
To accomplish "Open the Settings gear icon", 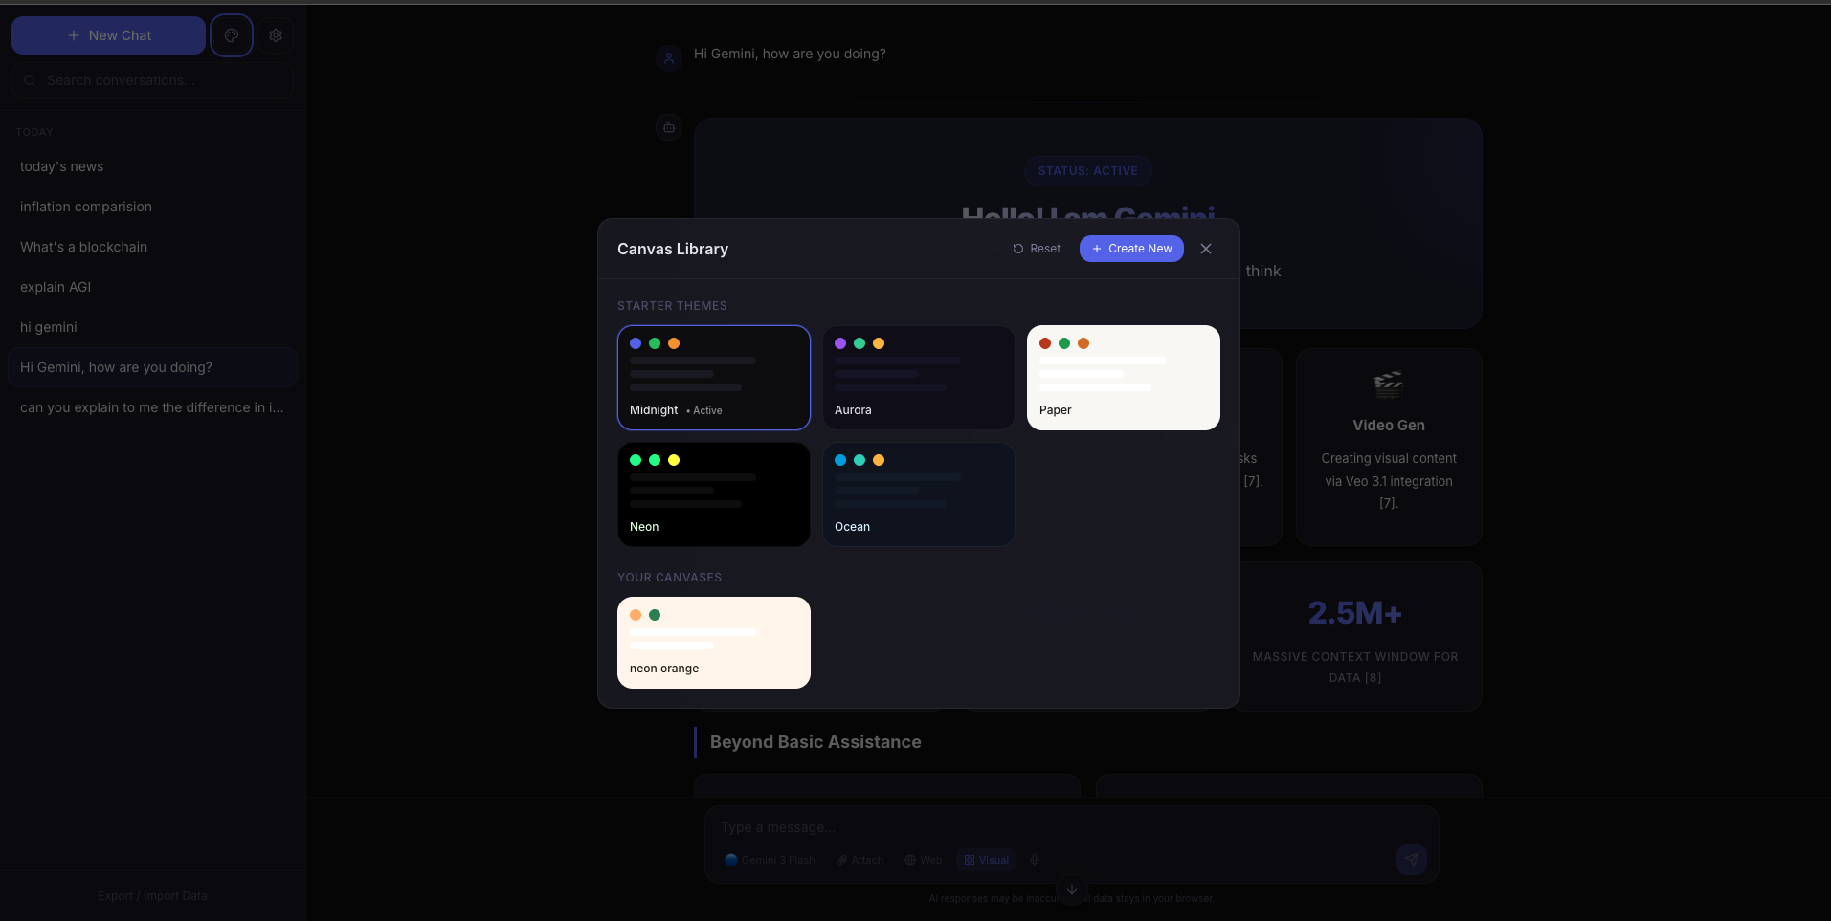I will 277,35.
